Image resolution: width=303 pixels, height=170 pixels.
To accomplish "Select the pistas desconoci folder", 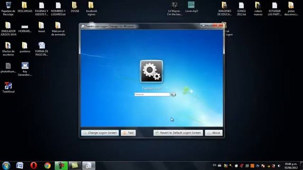I will coord(291,8).
